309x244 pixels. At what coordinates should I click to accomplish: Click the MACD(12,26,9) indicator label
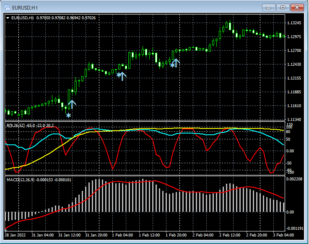20,180
